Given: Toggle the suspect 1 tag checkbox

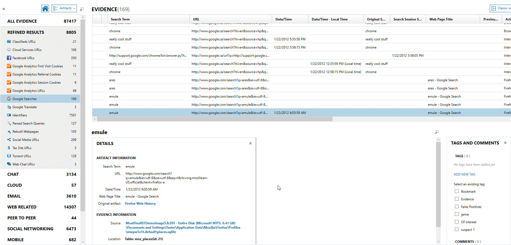Looking at the screenshot, I should pyautogui.click(x=457, y=229).
